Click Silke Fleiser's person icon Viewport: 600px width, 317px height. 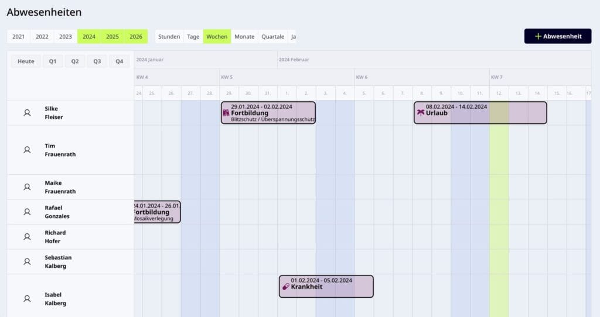(x=27, y=113)
